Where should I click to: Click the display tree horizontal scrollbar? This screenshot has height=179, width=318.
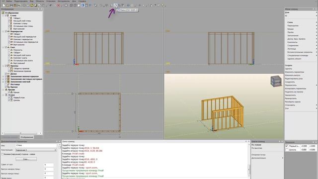pos(20,133)
